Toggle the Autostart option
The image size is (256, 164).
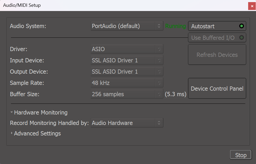tap(217, 26)
